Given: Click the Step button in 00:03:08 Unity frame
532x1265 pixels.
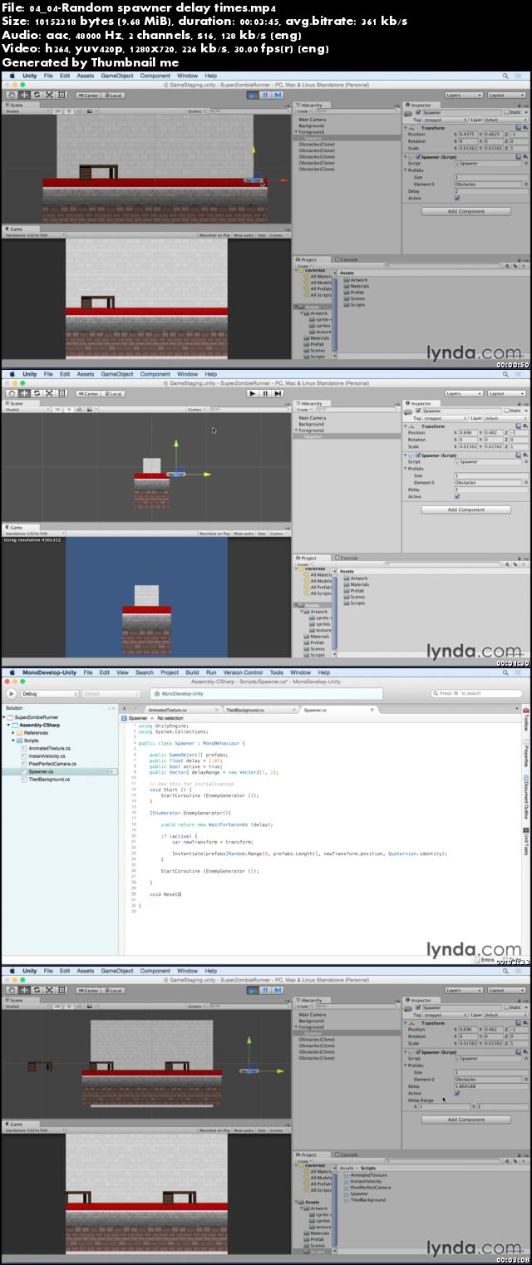Looking at the screenshot, I should click(x=278, y=990).
